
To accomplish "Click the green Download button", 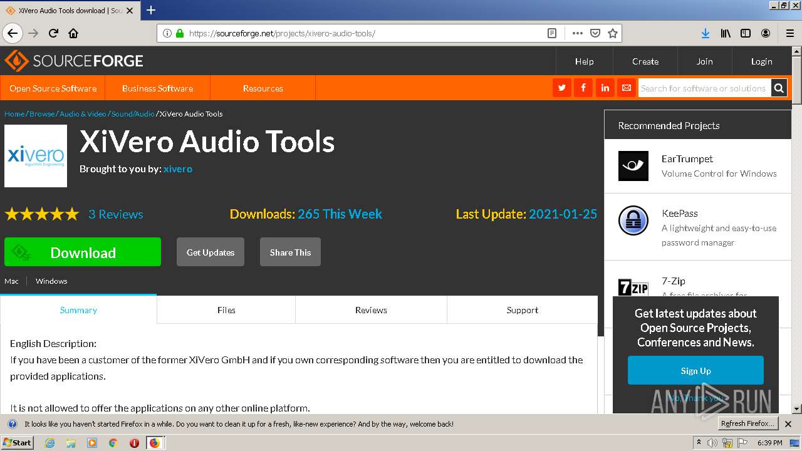I will [83, 252].
